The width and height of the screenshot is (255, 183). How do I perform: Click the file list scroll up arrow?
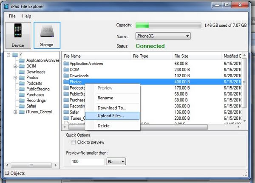point(244,55)
